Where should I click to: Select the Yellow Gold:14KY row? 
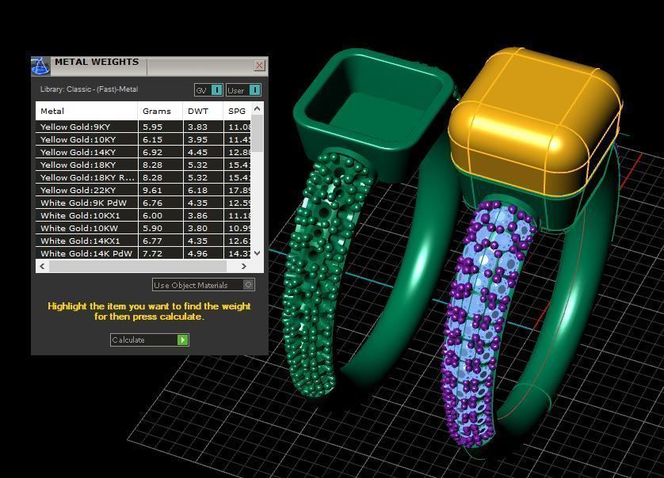pos(143,152)
